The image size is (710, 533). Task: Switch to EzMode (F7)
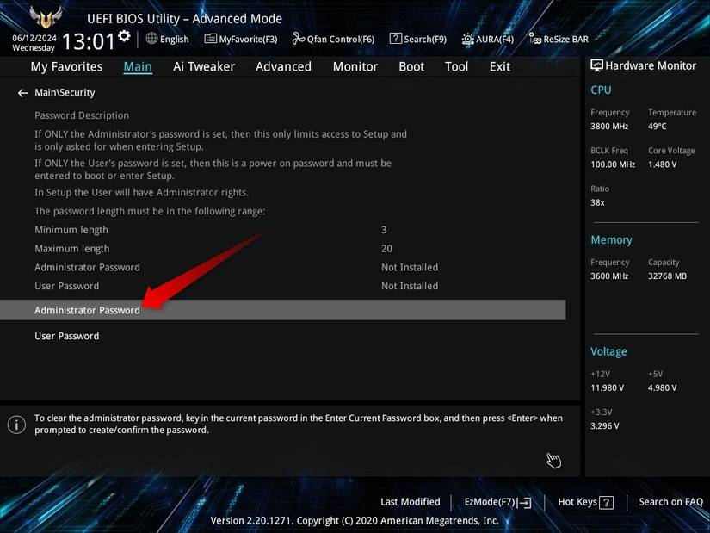(x=497, y=502)
